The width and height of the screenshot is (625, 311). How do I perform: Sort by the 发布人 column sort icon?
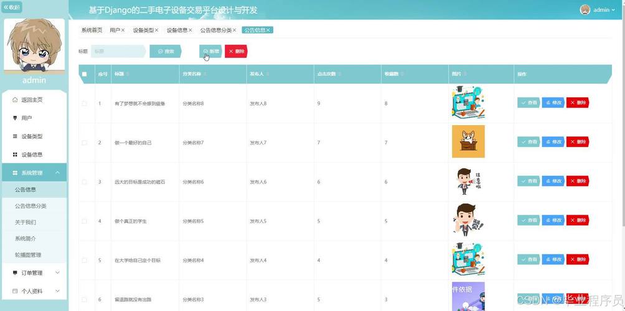point(268,74)
